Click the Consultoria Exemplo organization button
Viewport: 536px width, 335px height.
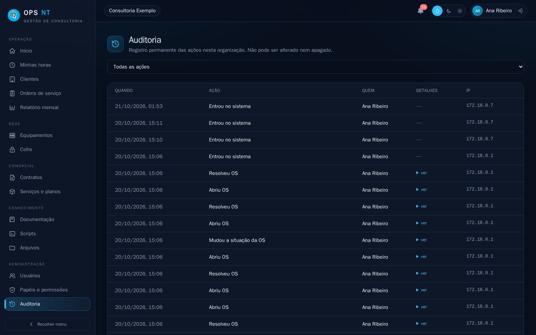pyautogui.click(x=132, y=11)
